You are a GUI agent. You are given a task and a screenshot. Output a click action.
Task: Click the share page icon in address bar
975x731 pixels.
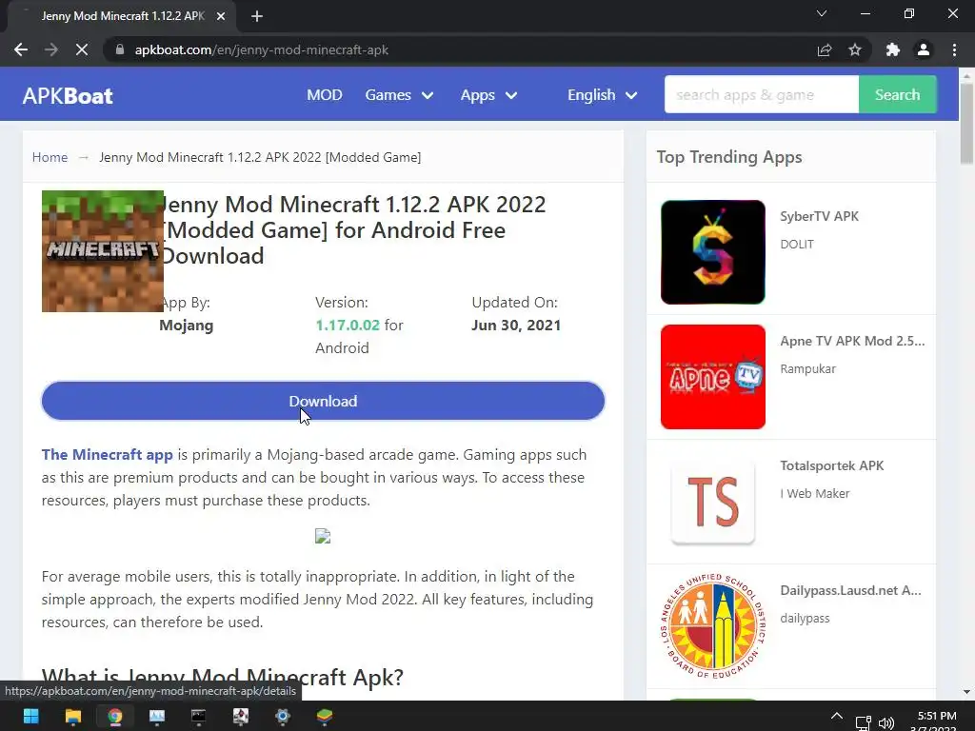pos(825,49)
